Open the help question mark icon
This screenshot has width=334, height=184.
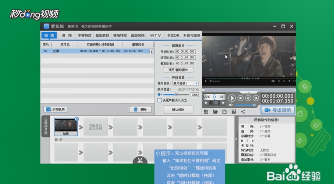point(234,112)
